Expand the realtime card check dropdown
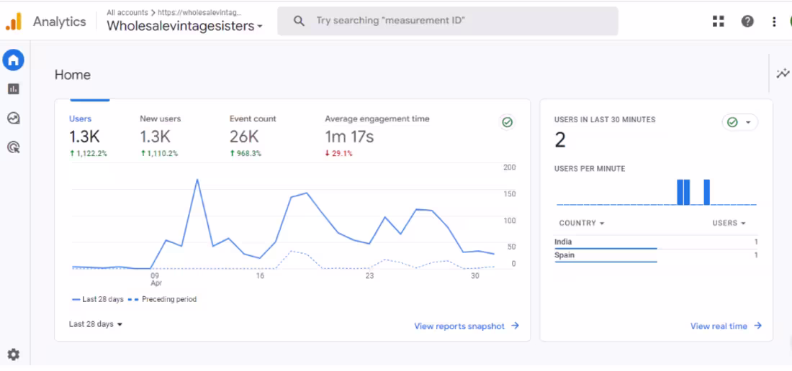This screenshot has width=792, height=371. click(740, 122)
